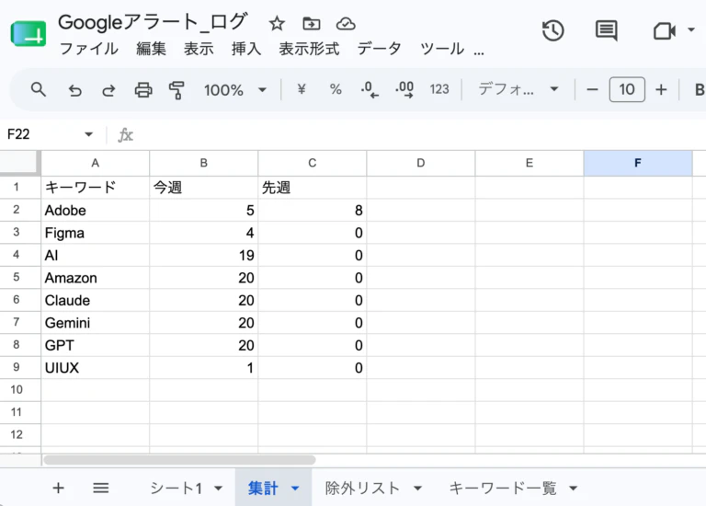Open the 表示形式 menu
Screen dimensions: 706x506
click(x=309, y=49)
